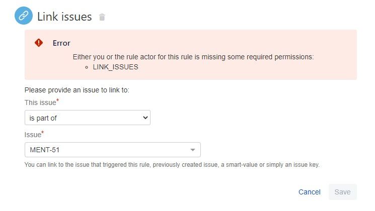
Task: Click the Save button
Action: [342, 192]
